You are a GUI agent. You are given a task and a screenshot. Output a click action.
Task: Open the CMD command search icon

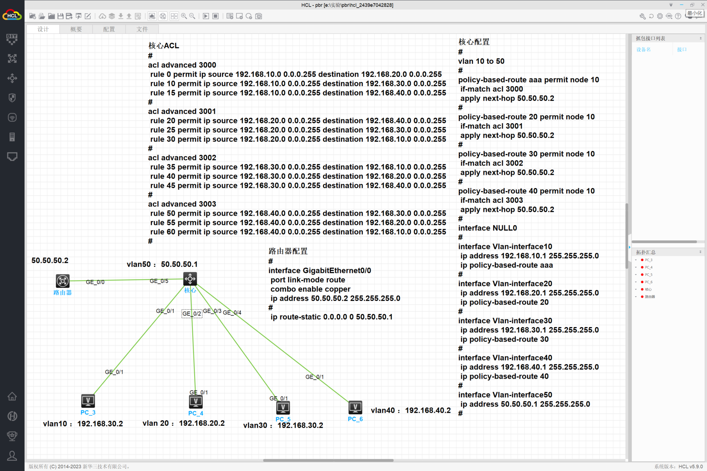(x=669, y=16)
